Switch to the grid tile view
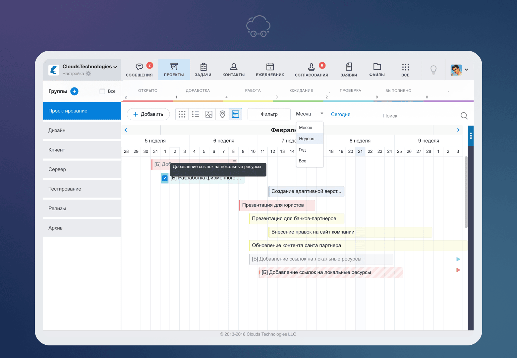Image resolution: width=517 pixels, height=358 pixels. pyautogui.click(x=182, y=114)
